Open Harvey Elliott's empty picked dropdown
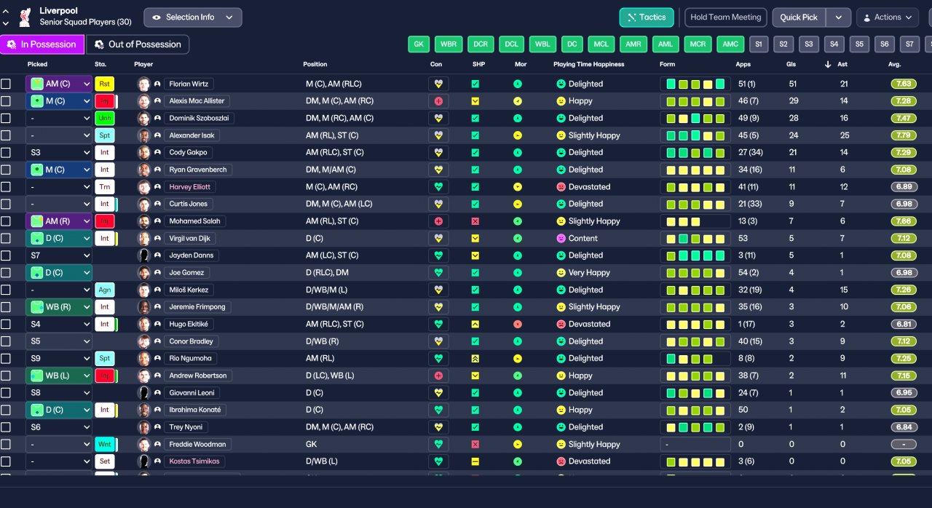Screen dimensions: 932x508 pos(59,187)
